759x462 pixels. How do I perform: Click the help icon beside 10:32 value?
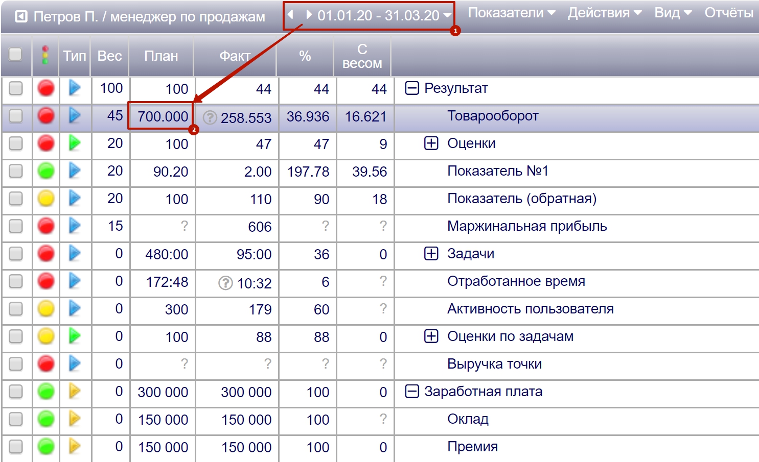[225, 283]
